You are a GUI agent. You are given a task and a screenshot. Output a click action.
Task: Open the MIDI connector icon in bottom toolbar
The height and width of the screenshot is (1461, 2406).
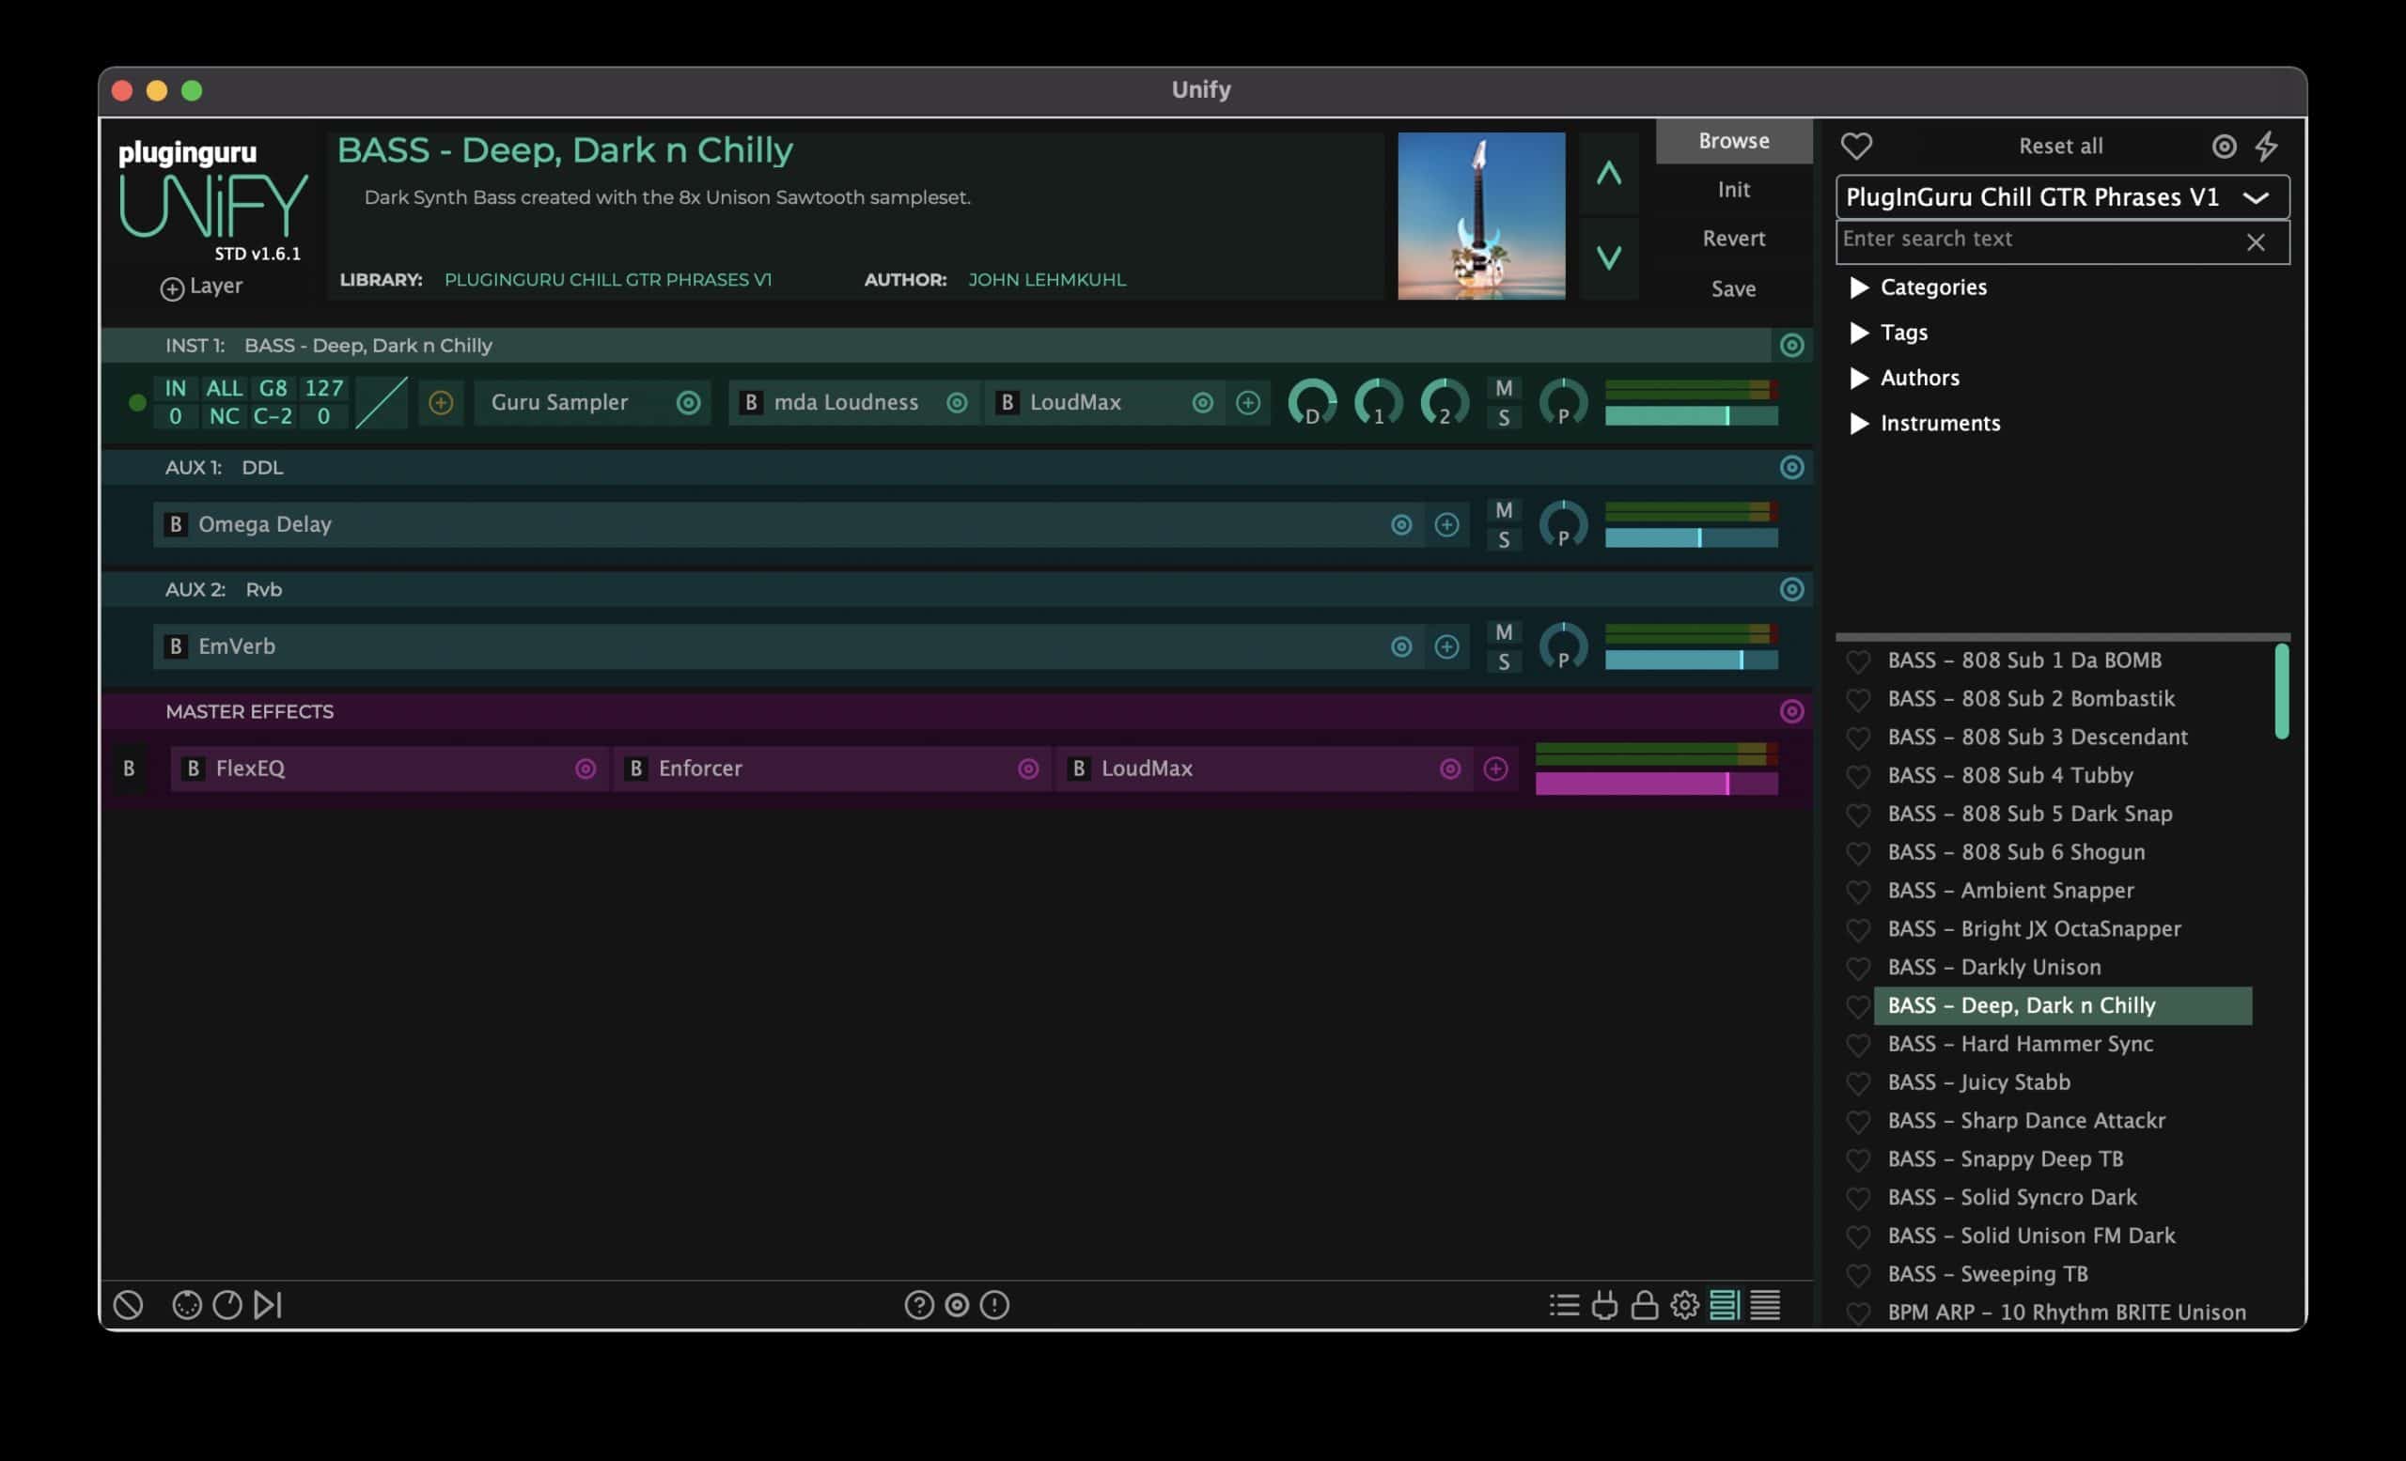(x=186, y=1305)
